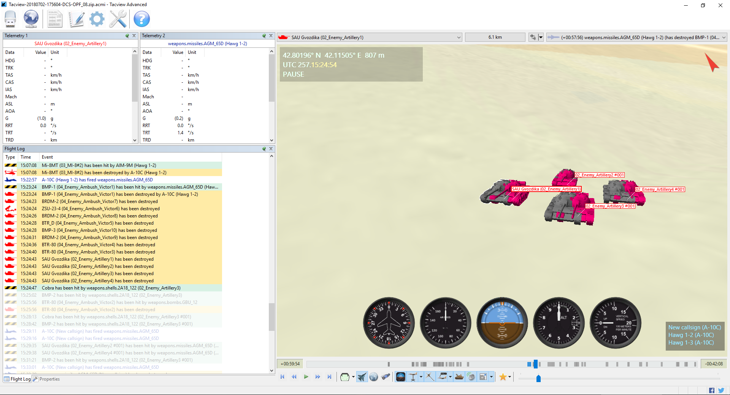This screenshot has height=395, width=730.
Task: Toggle the aircraft-on-stand display icon
Action: tap(413, 377)
